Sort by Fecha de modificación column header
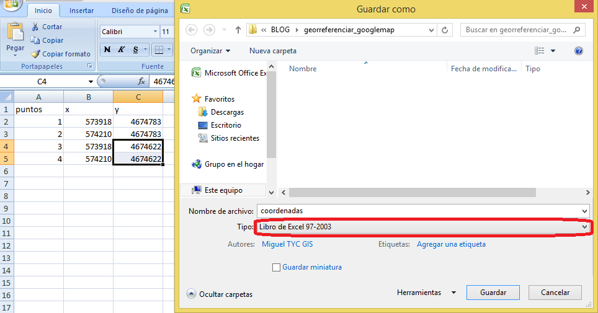The width and height of the screenshot is (598, 313). [x=484, y=69]
